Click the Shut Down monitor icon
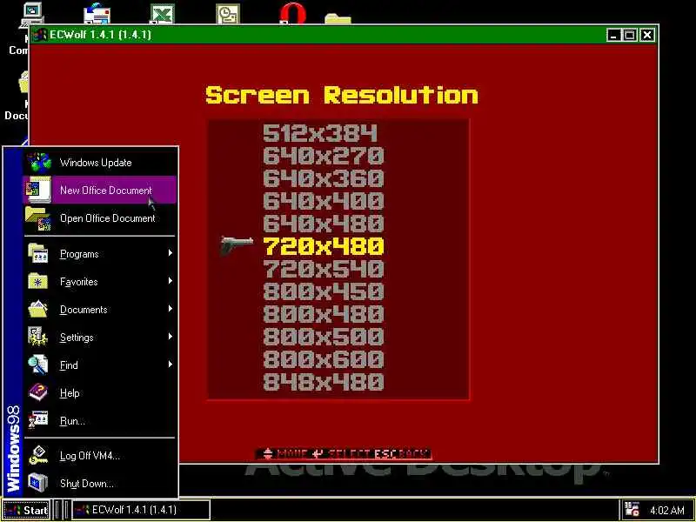Viewport: 696px width, 522px height. click(x=38, y=483)
